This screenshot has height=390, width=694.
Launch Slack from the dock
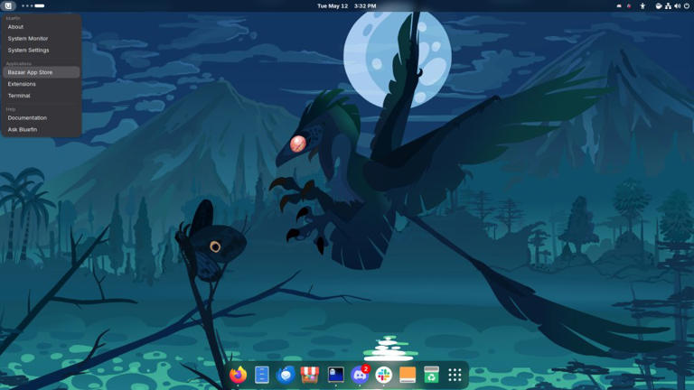tap(384, 375)
